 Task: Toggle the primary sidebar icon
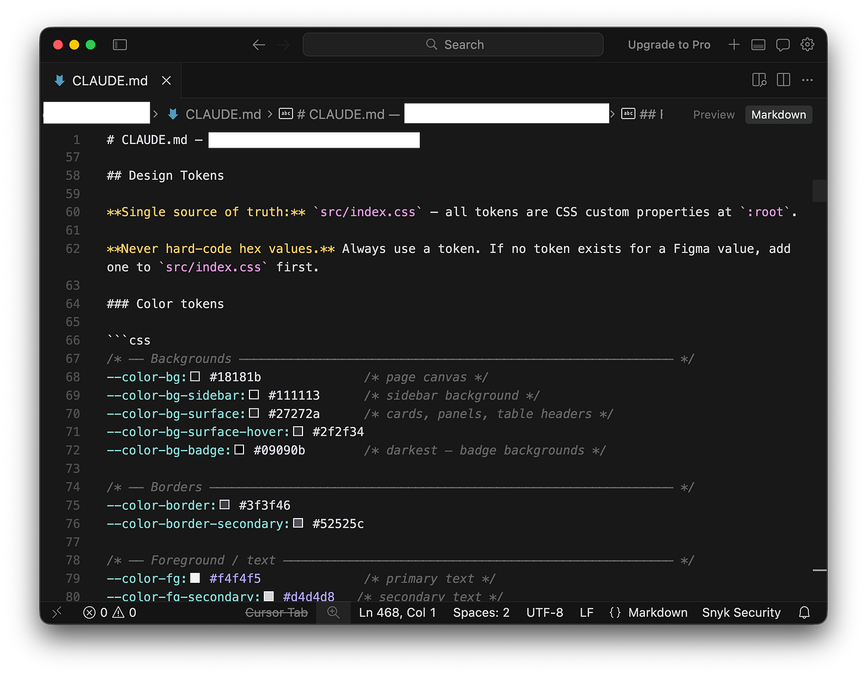click(120, 45)
